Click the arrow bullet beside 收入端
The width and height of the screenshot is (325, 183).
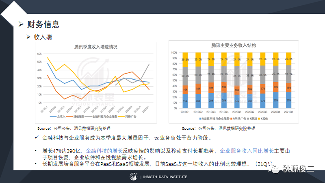point(28,37)
